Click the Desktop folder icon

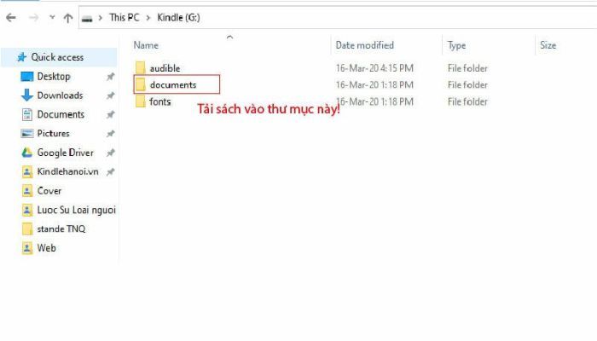(26, 77)
